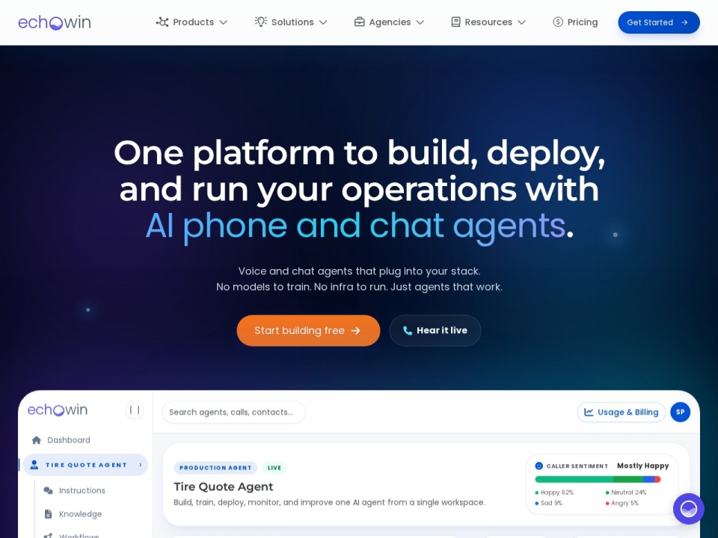Click the Solutions lightbulb icon
Screen dimensions: 718x538
pyautogui.click(x=261, y=22)
